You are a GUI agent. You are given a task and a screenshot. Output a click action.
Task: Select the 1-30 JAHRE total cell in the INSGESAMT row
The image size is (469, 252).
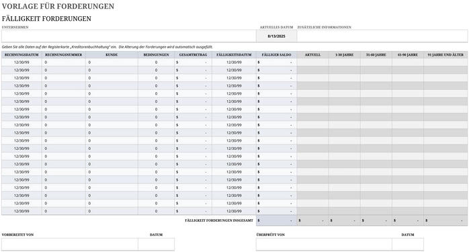pos(344,220)
